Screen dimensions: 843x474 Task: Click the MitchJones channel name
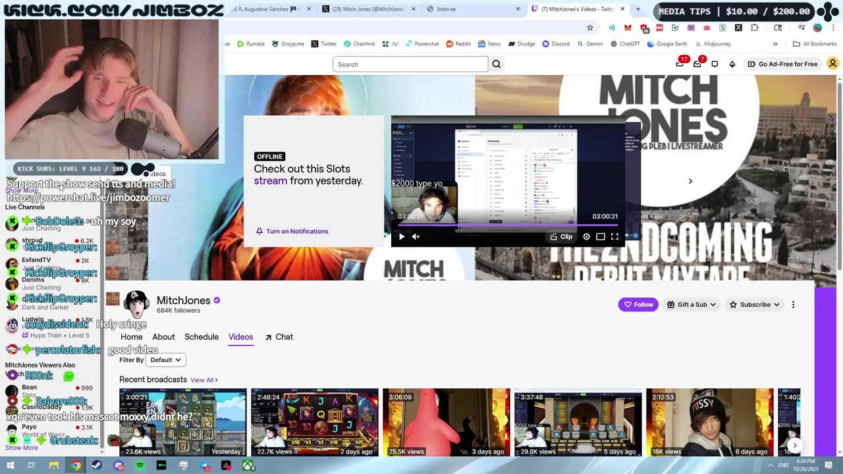[183, 300]
